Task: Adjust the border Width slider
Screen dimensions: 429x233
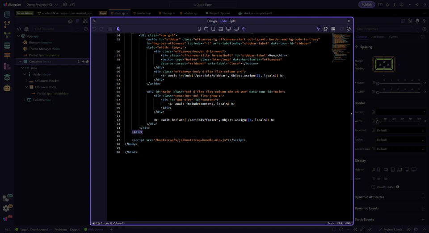Action: tap(399, 121)
